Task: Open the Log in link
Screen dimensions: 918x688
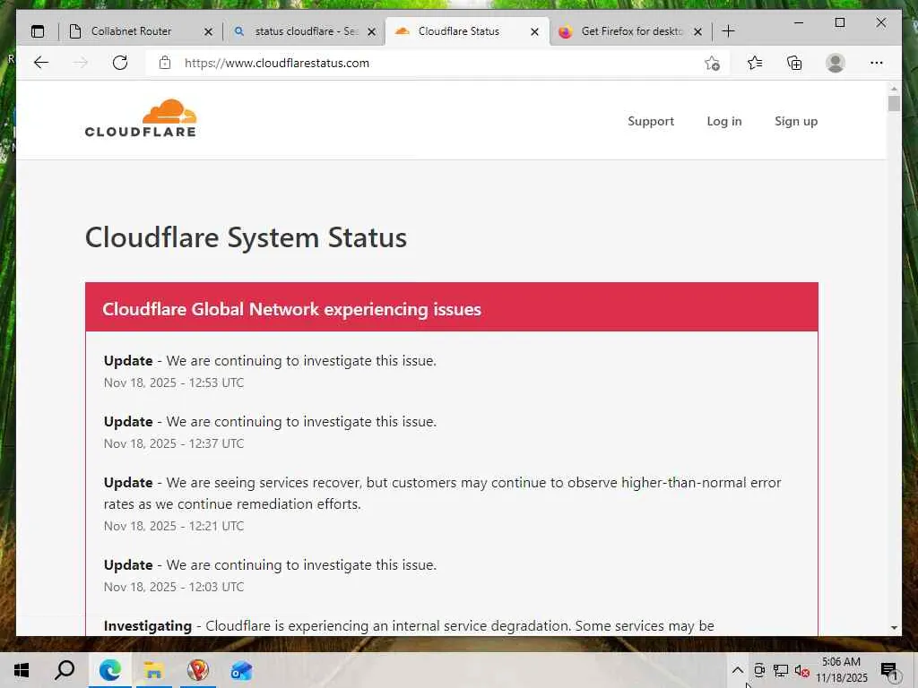Action: click(724, 121)
